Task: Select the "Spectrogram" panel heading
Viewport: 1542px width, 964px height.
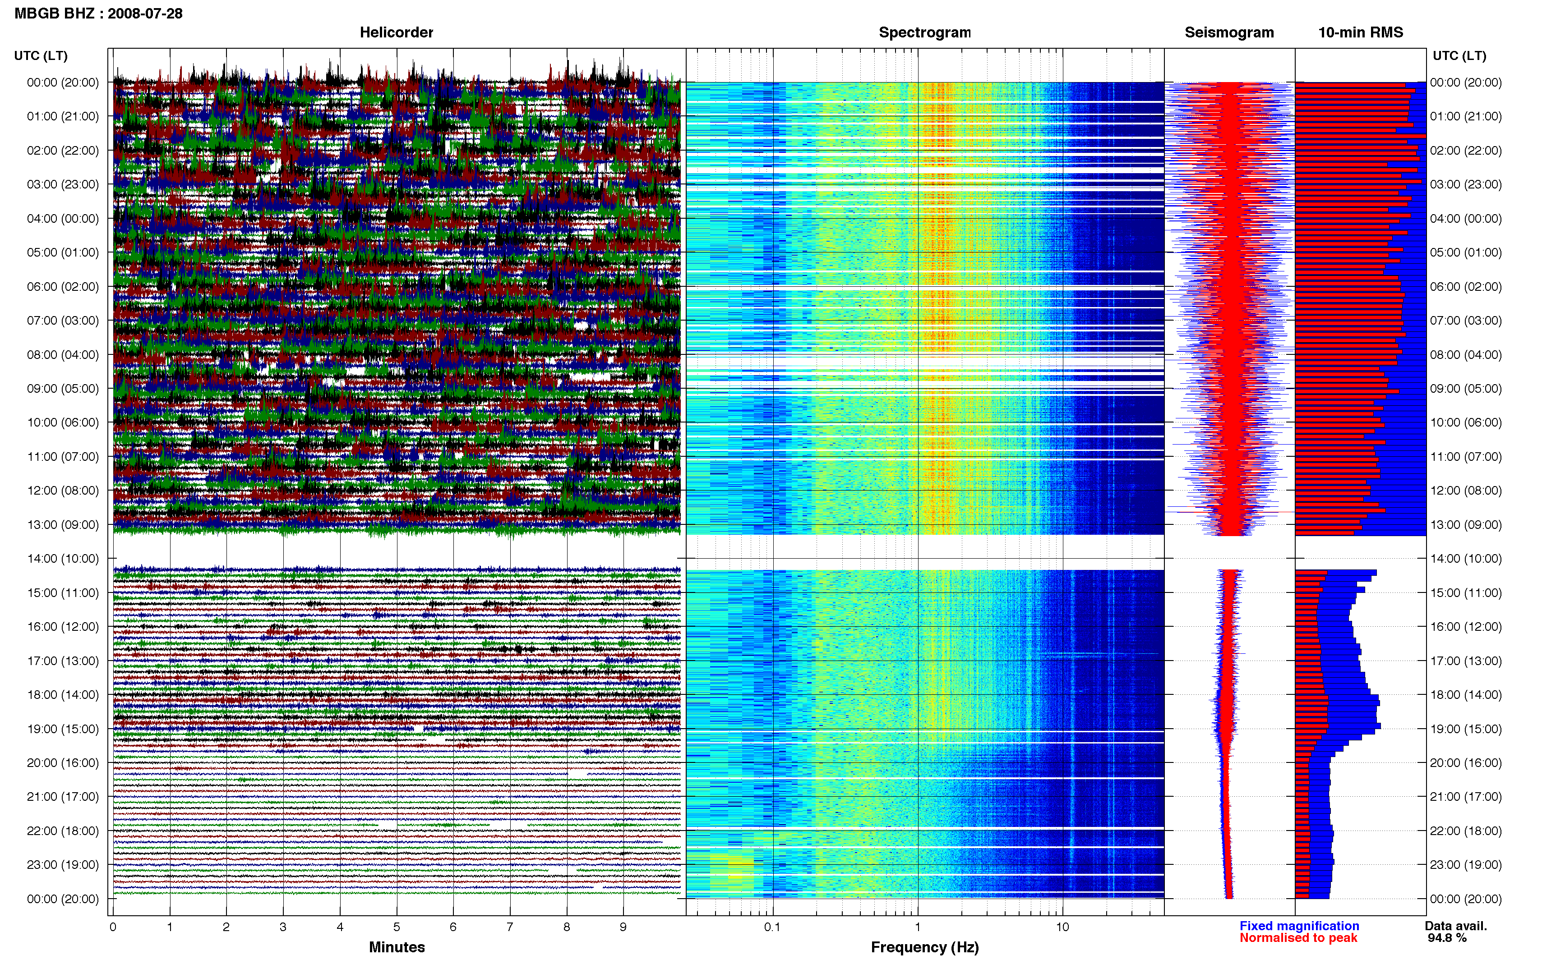Action: [x=925, y=32]
